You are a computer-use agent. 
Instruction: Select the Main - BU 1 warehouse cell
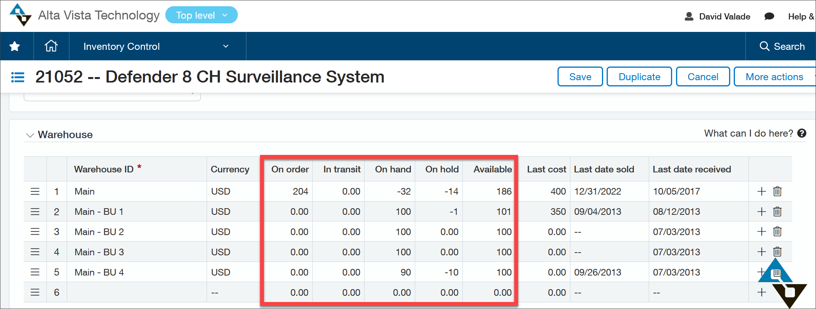[137, 212]
